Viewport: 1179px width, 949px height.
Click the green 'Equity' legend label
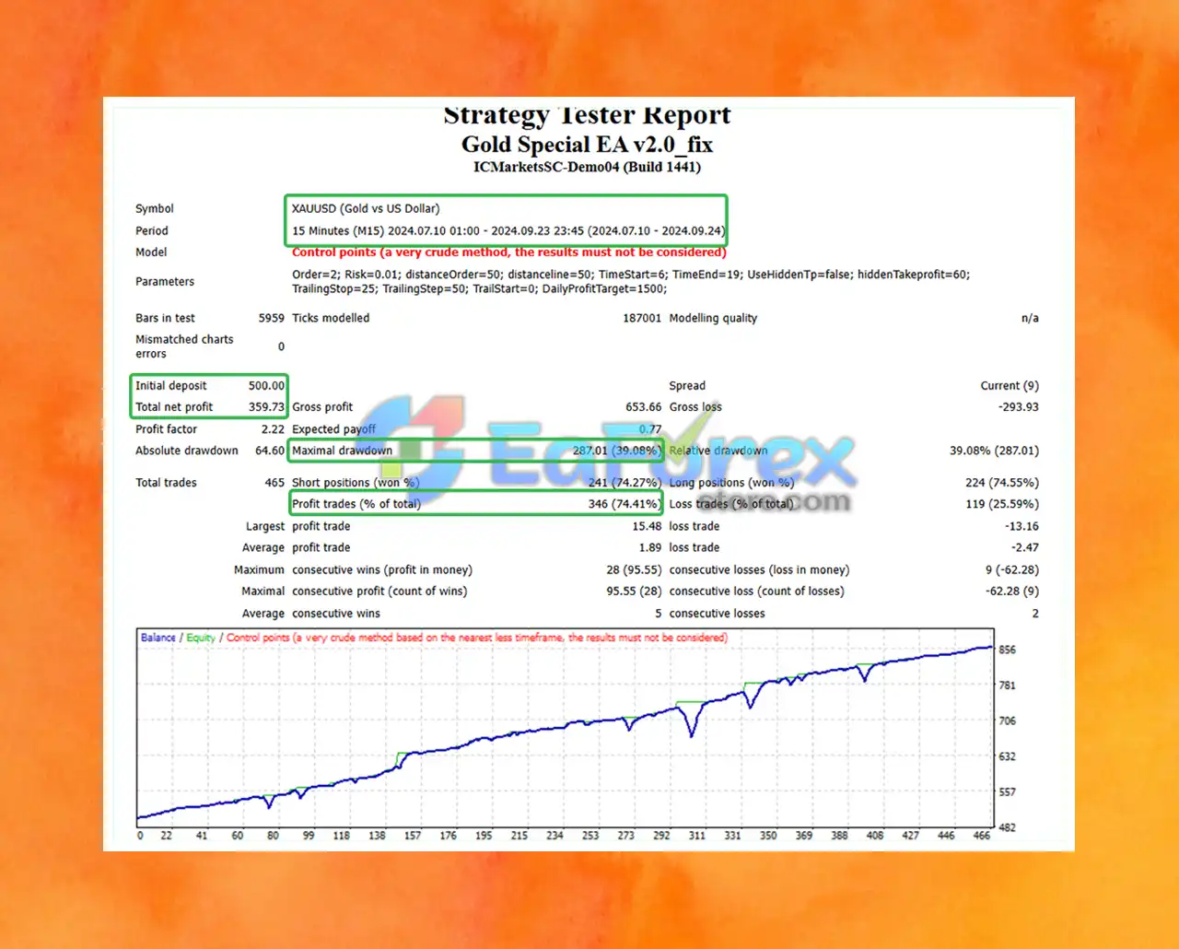point(201,638)
